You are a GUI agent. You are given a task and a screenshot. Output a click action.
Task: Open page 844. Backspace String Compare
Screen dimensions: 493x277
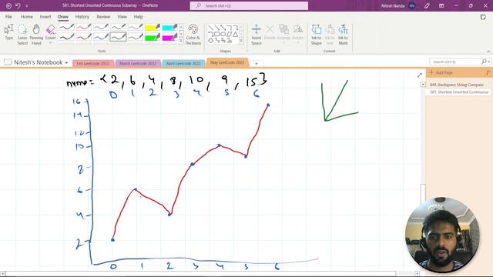coord(457,85)
